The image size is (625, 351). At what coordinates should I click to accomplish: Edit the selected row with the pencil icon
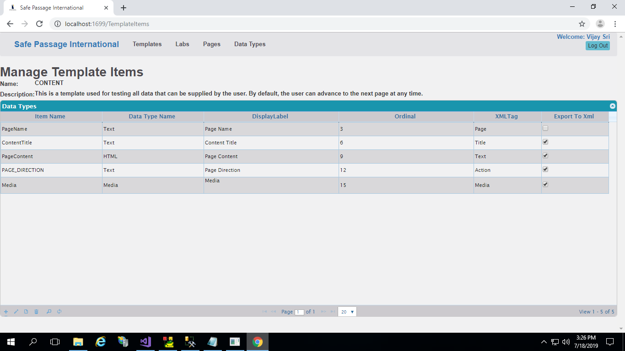point(16,312)
